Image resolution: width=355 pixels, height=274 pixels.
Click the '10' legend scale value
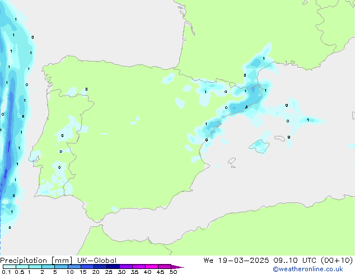[70, 272]
